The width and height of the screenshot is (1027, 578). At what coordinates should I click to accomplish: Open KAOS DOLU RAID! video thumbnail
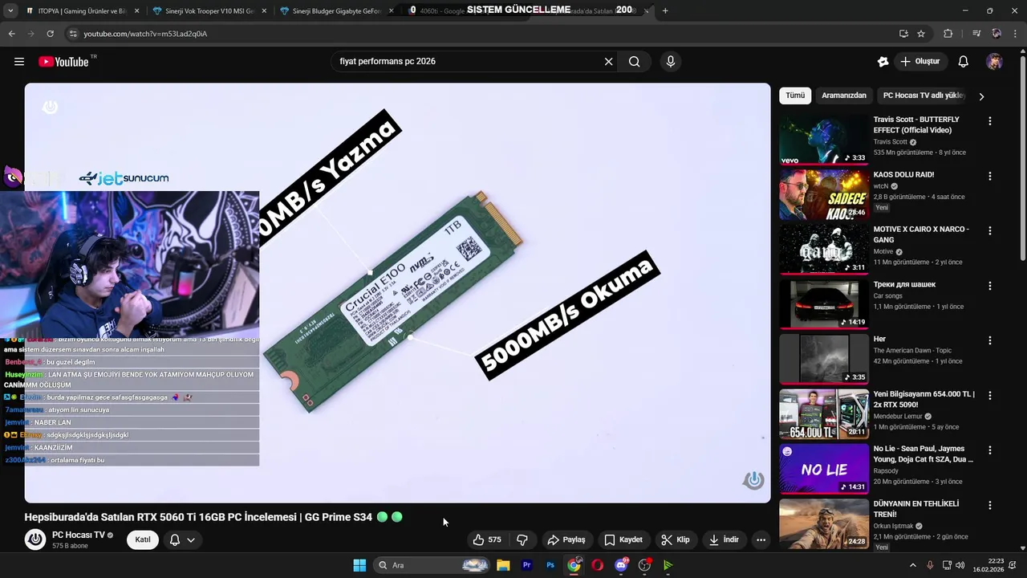click(x=824, y=194)
